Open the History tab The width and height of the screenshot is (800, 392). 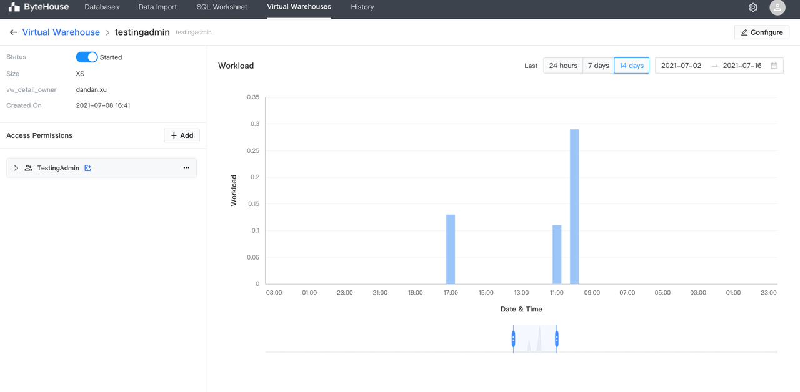pyautogui.click(x=362, y=7)
